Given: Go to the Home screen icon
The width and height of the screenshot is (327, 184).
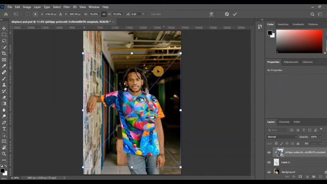Looking at the screenshot, I should point(6,14).
